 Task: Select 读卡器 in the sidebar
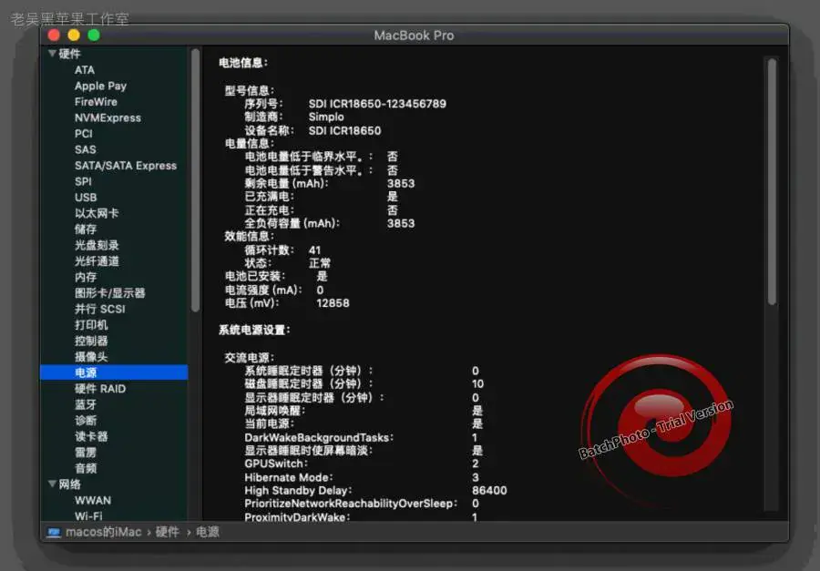point(91,436)
